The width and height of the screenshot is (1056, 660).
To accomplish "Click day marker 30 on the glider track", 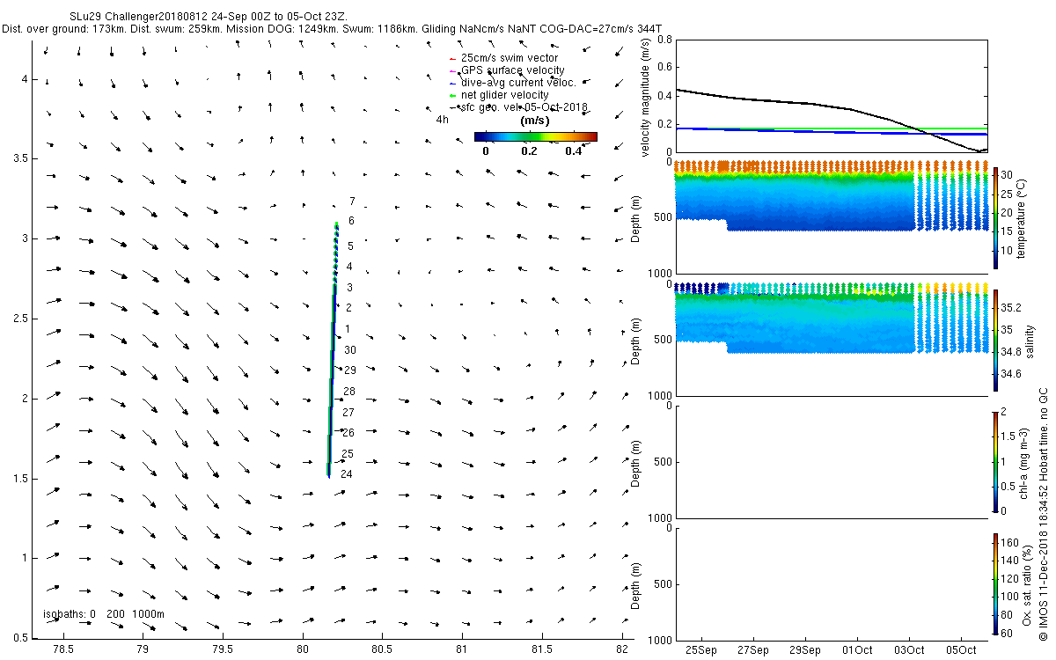I will (349, 349).
